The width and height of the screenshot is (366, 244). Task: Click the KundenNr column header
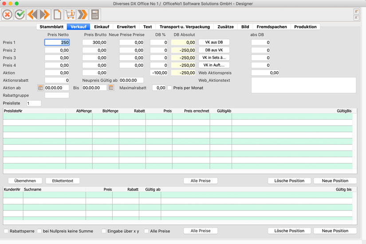tap(13, 190)
